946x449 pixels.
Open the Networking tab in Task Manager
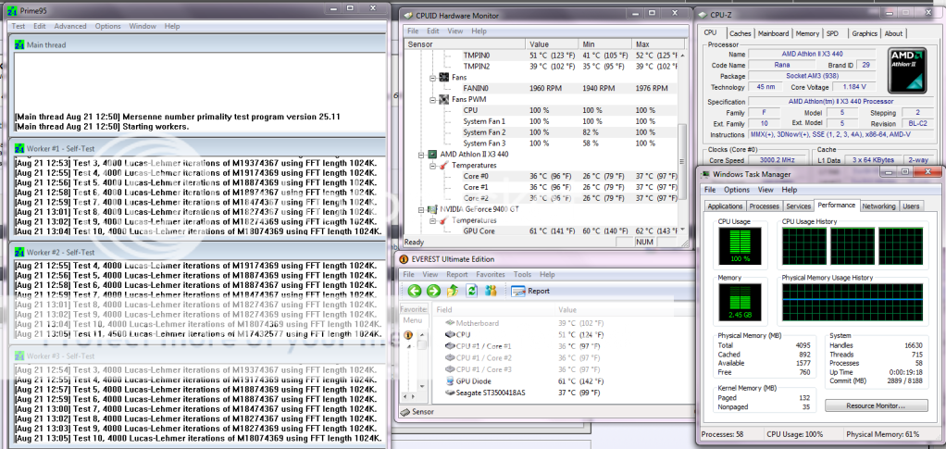coord(878,206)
